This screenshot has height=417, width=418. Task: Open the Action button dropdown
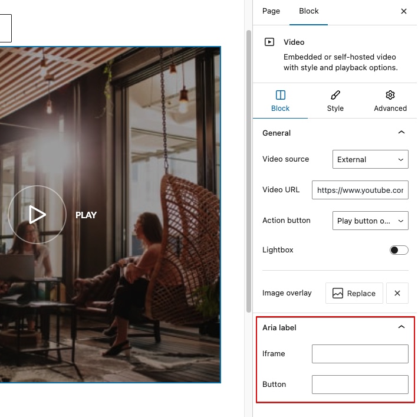[370, 221]
